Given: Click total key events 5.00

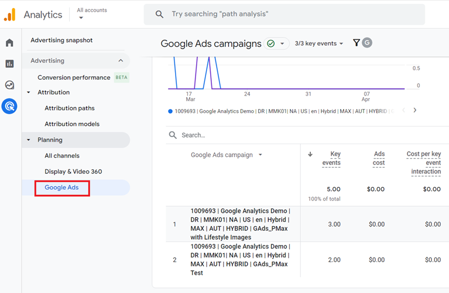Looking at the screenshot, I should [334, 189].
